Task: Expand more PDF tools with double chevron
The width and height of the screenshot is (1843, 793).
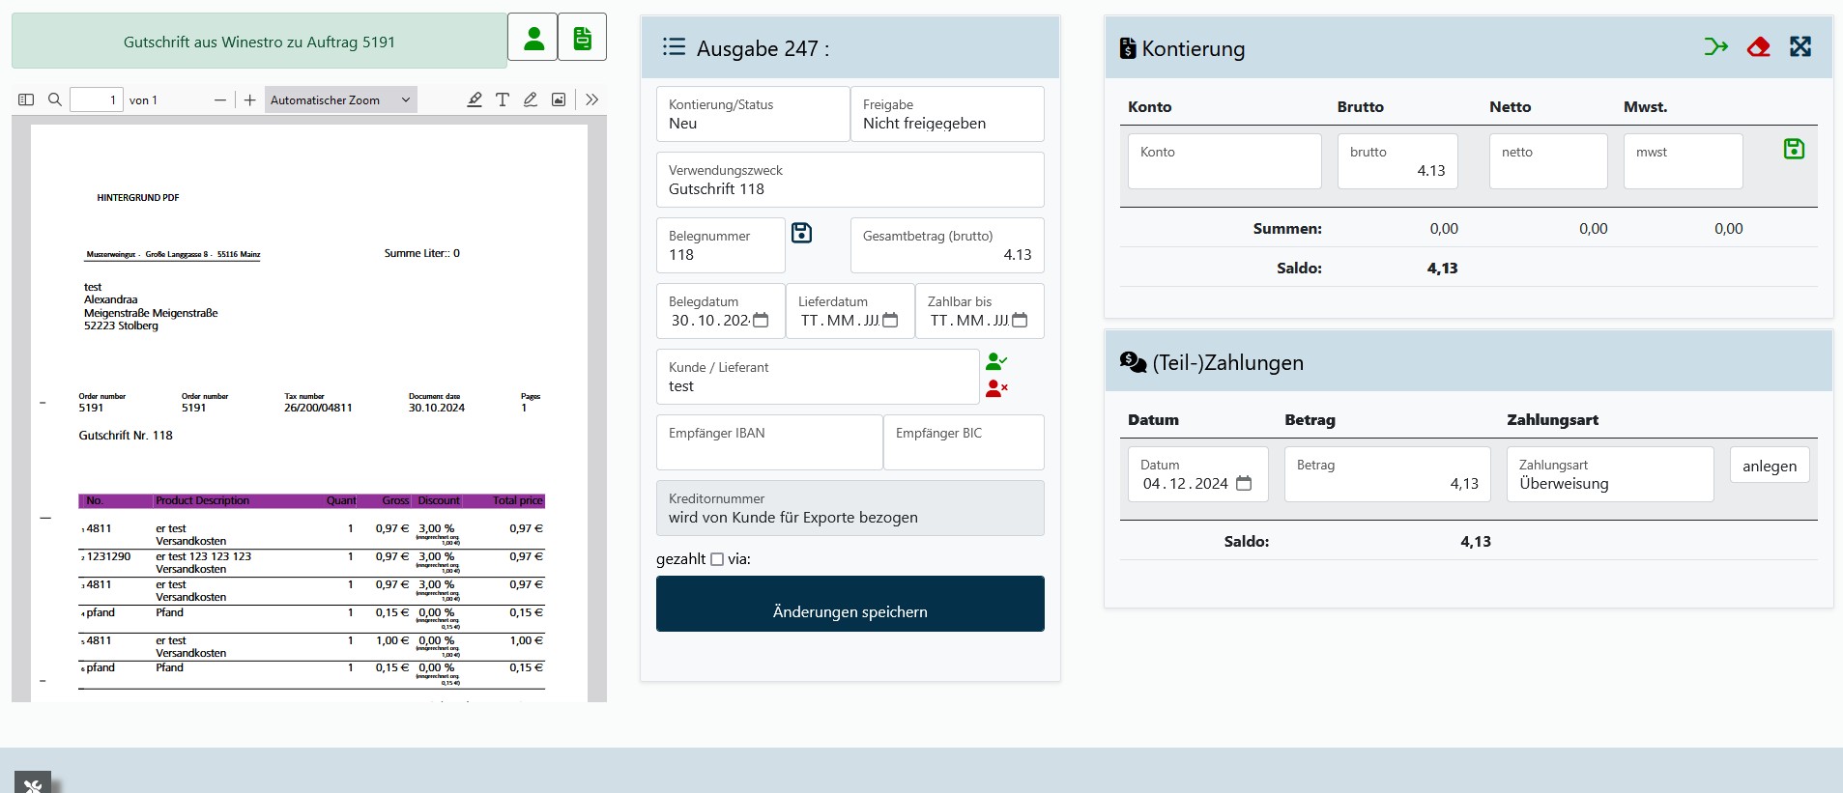Action: pyautogui.click(x=592, y=99)
